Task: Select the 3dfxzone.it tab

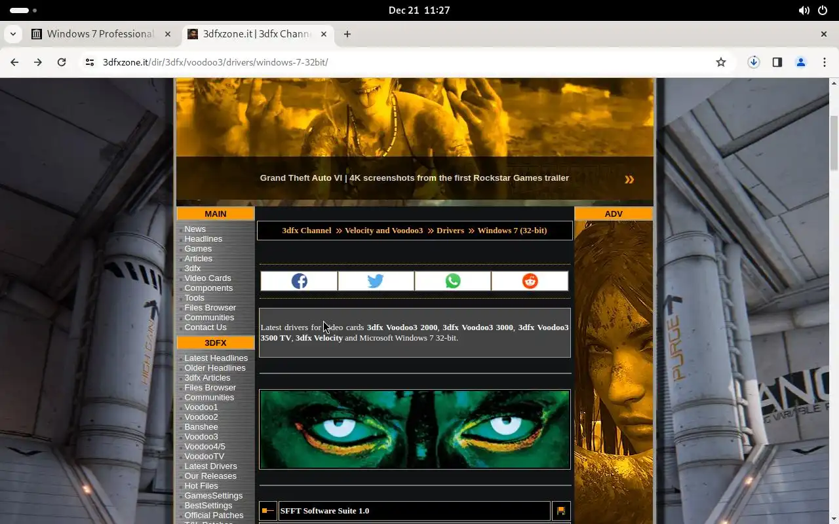Action: pyautogui.click(x=257, y=34)
